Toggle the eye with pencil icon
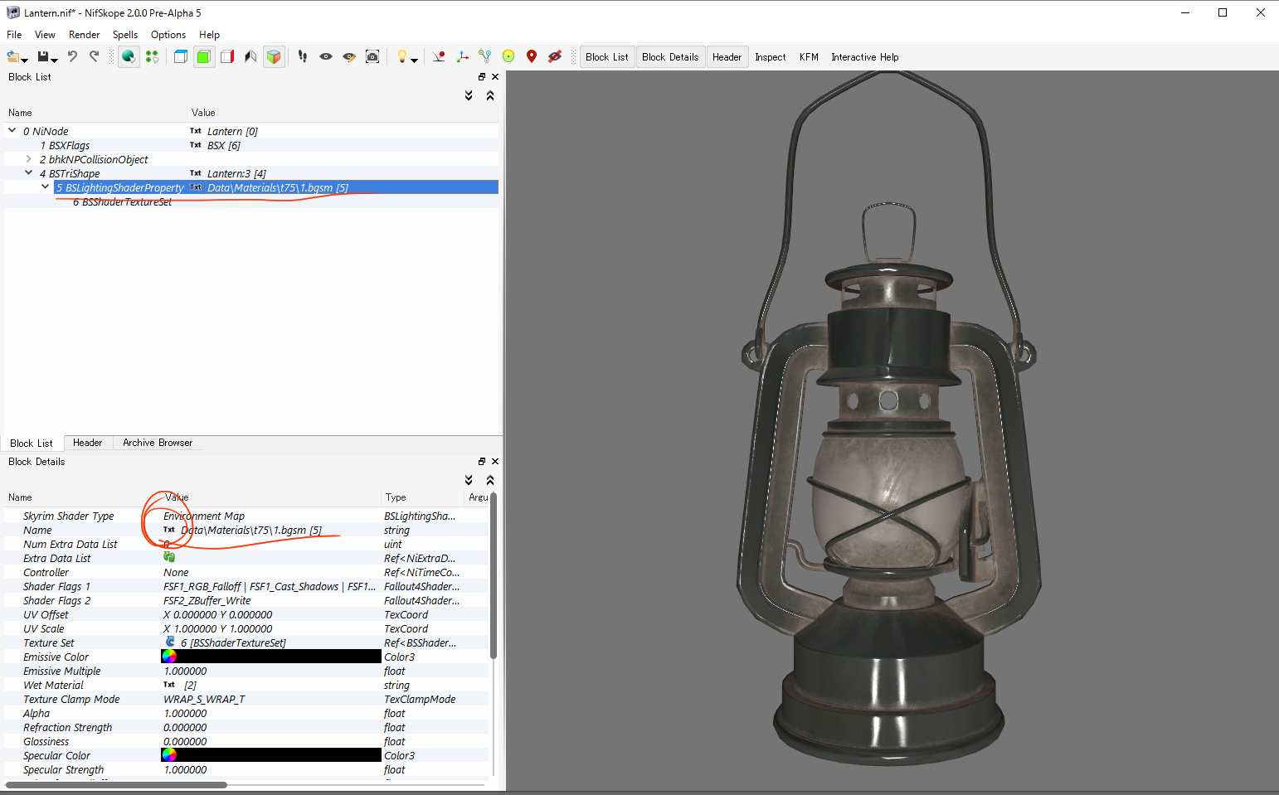This screenshot has width=1279, height=795. click(x=349, y=56)
